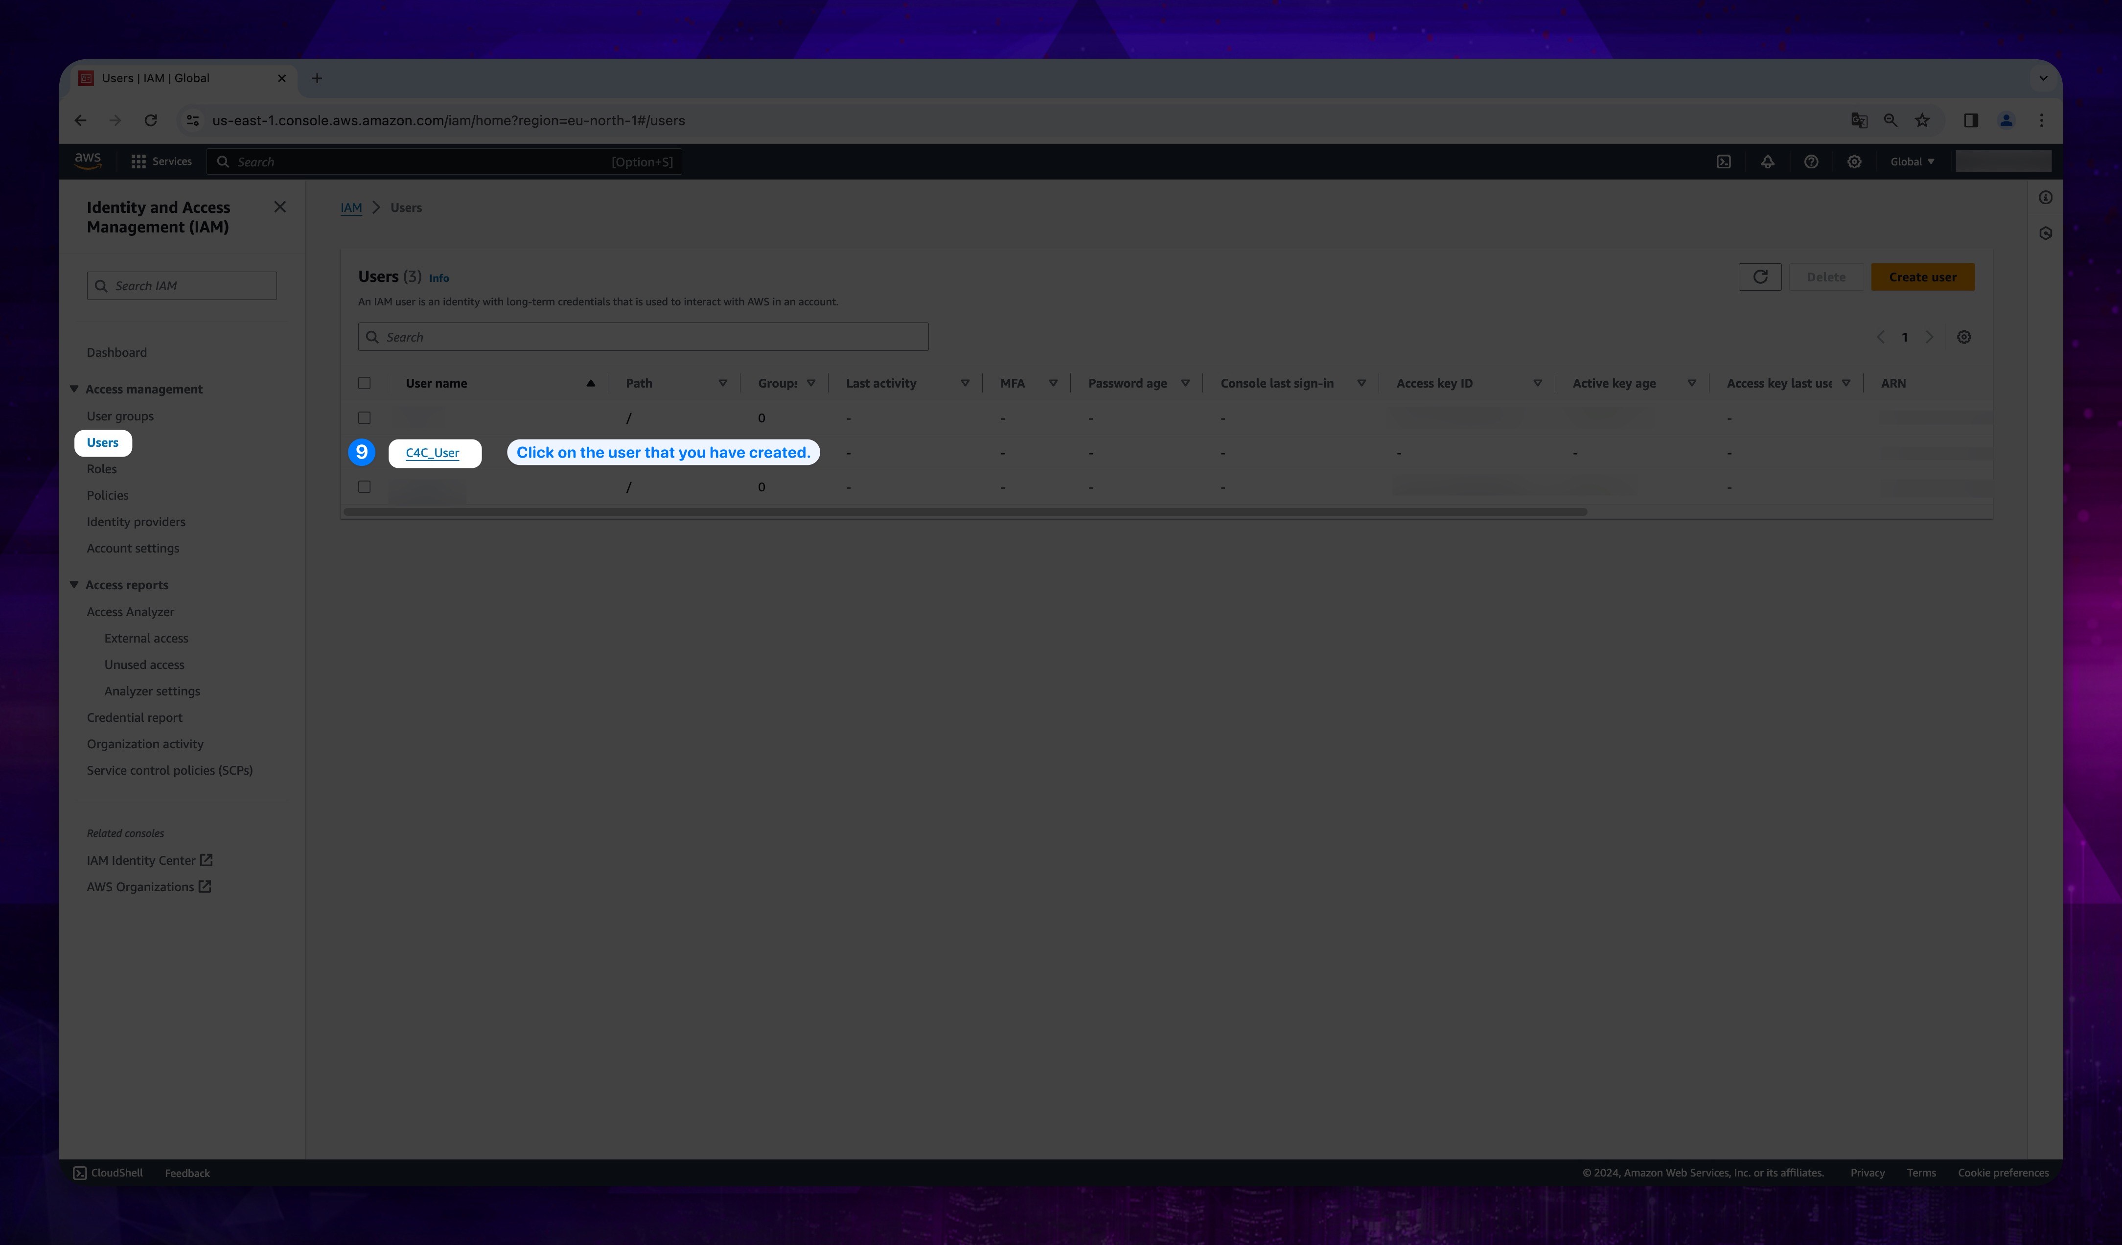Focus the AWS top bar search box
This screenshot has height=1245, width=2122.
(444, 161)
